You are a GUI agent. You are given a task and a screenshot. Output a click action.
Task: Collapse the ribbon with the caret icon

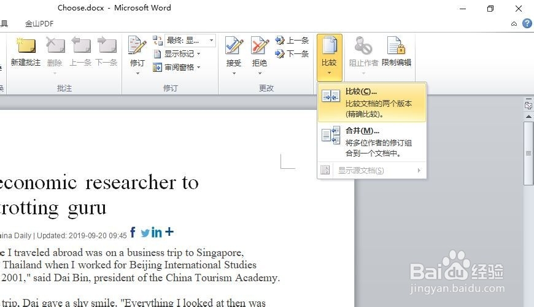[x=514, y=23]
